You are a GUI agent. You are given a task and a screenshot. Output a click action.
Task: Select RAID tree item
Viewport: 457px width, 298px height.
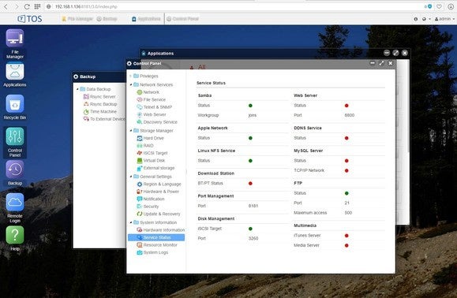(x=145, y=146)
